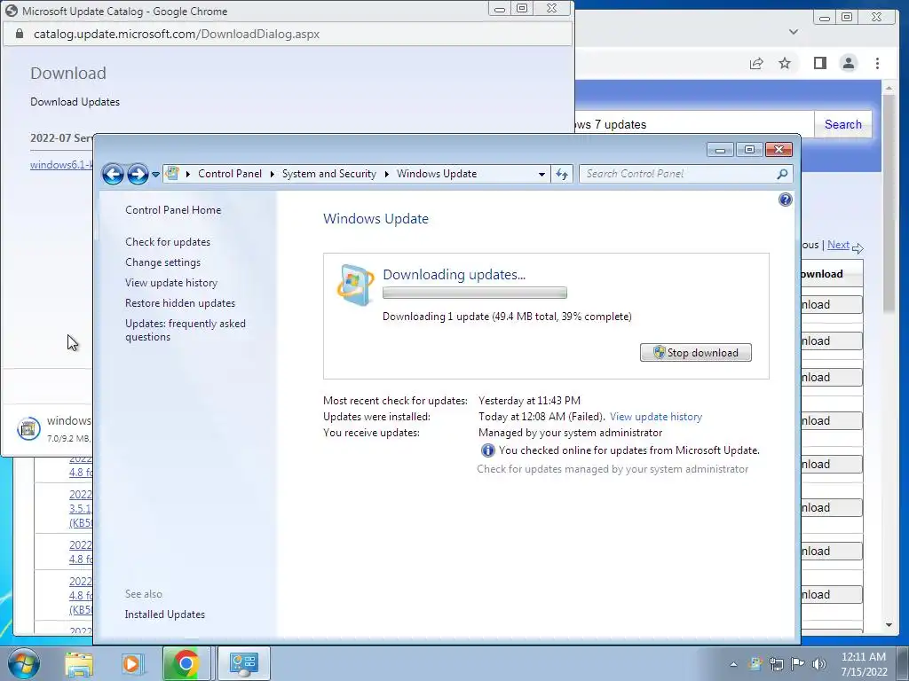Click the downloaded file icon in download bar

tap(28, 428)
